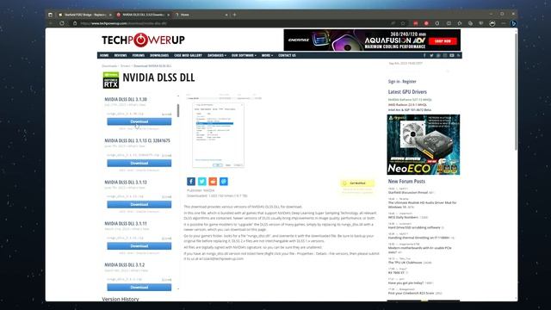Download NVIDIA DLSS DLL 3.1.13 CL 32841675
551x310 pixels.
139,163
